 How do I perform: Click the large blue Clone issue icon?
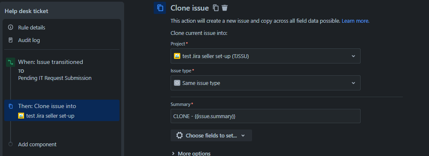(160, 8)
